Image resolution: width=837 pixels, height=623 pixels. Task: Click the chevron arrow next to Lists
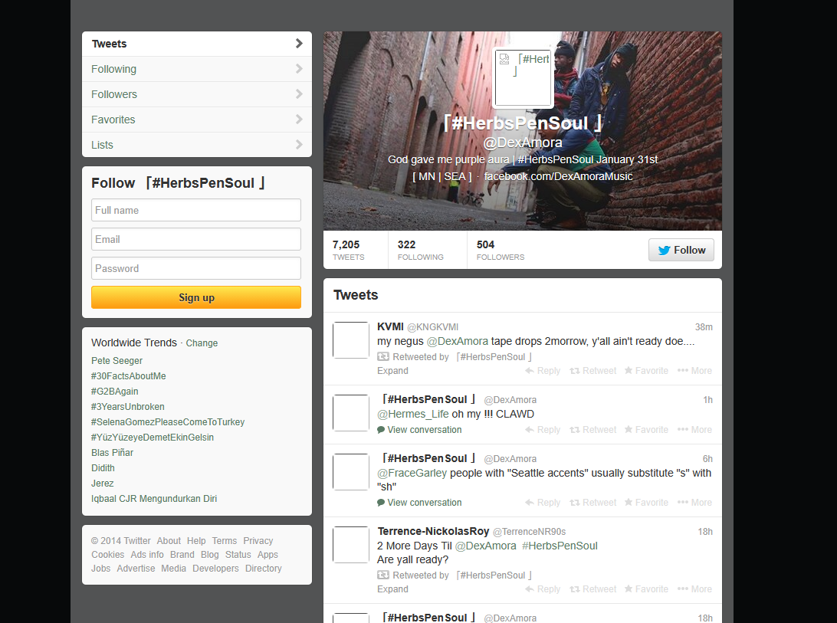click(299, 145)
